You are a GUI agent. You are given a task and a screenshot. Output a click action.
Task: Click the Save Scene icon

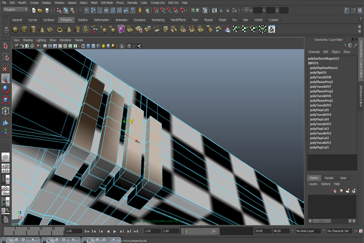[47, 10]
